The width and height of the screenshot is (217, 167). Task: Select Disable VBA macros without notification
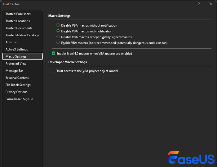(58, 25)
